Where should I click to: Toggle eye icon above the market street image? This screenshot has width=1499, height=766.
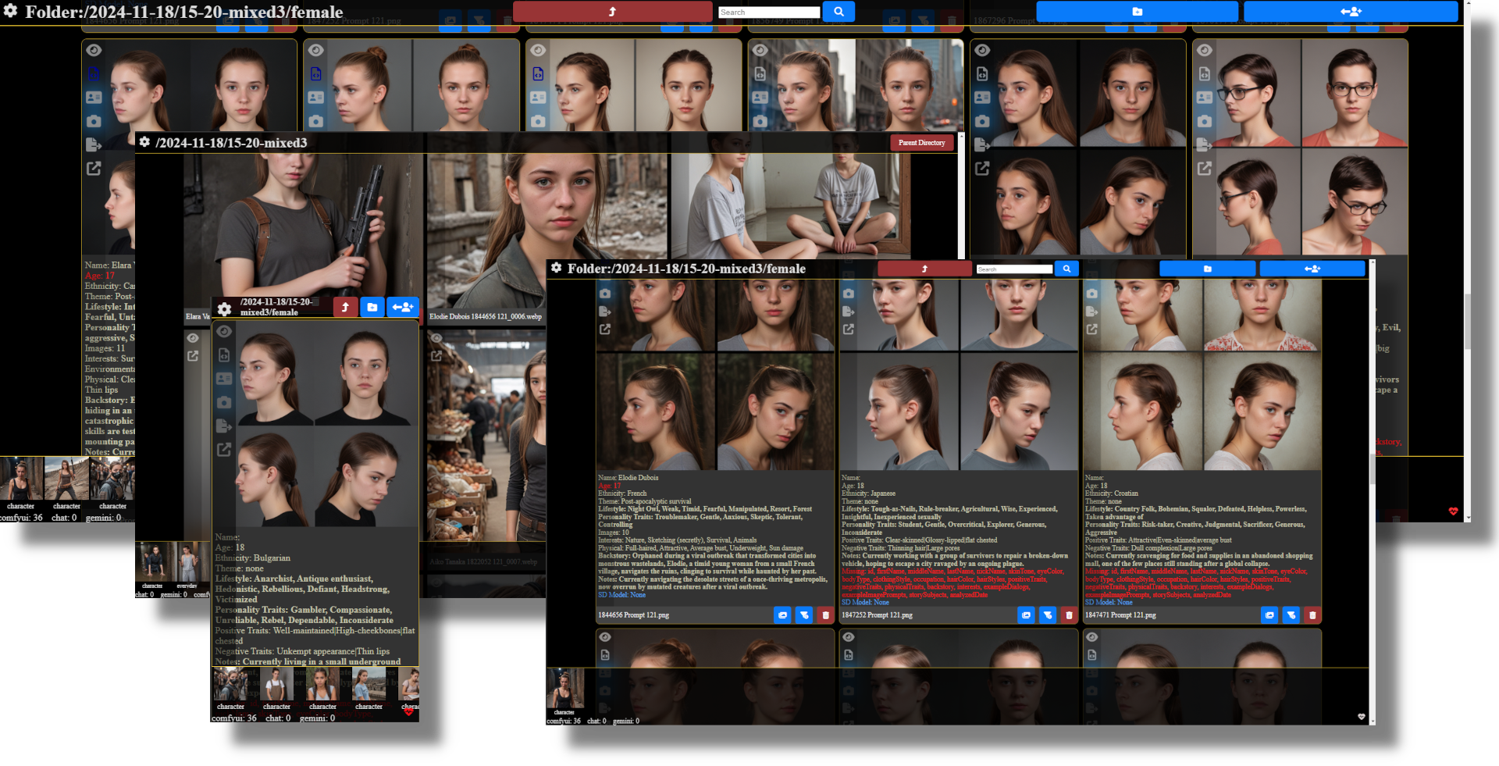[436, 338]
